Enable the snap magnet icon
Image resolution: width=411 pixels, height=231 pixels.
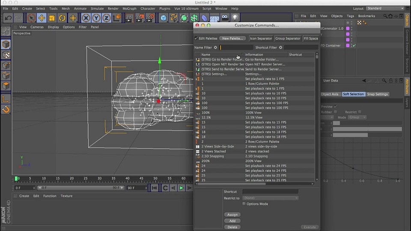point(6,109)
